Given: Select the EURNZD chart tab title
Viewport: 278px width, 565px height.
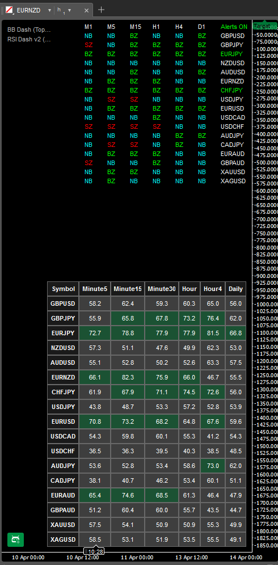Looking at the screenshot, I should pos(28,10).
